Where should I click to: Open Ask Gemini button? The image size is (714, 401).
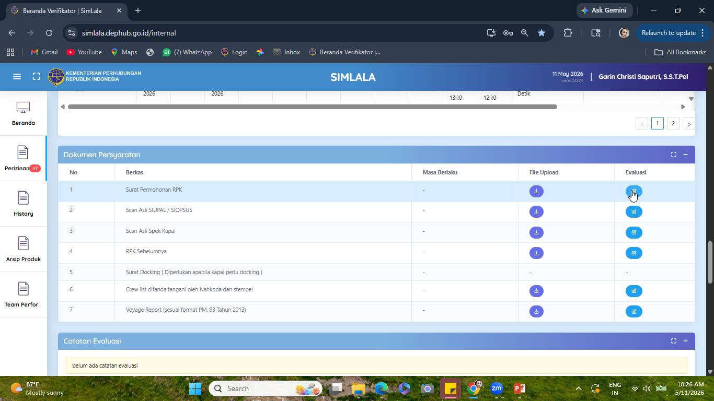[605, 10]
